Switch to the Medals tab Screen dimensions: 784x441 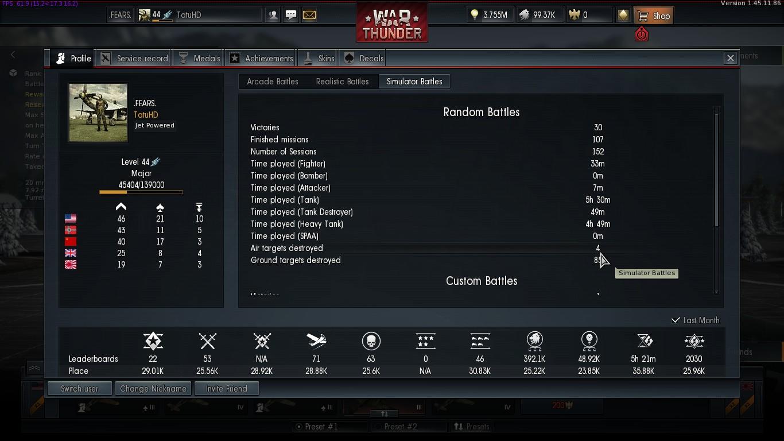[x=199, y=59]
